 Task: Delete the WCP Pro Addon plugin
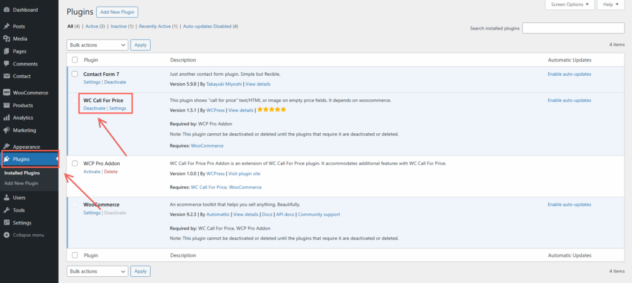click(x=111, y=171)
